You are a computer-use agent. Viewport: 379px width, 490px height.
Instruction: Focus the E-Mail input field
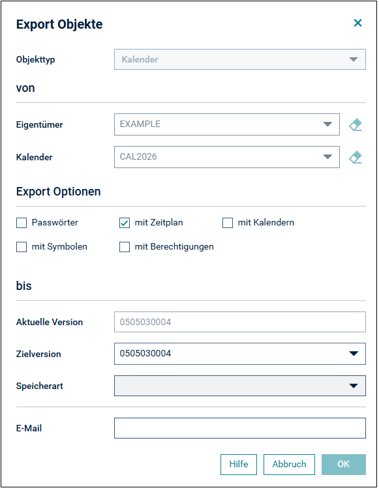pyautogui.click(x=240, y=429)
